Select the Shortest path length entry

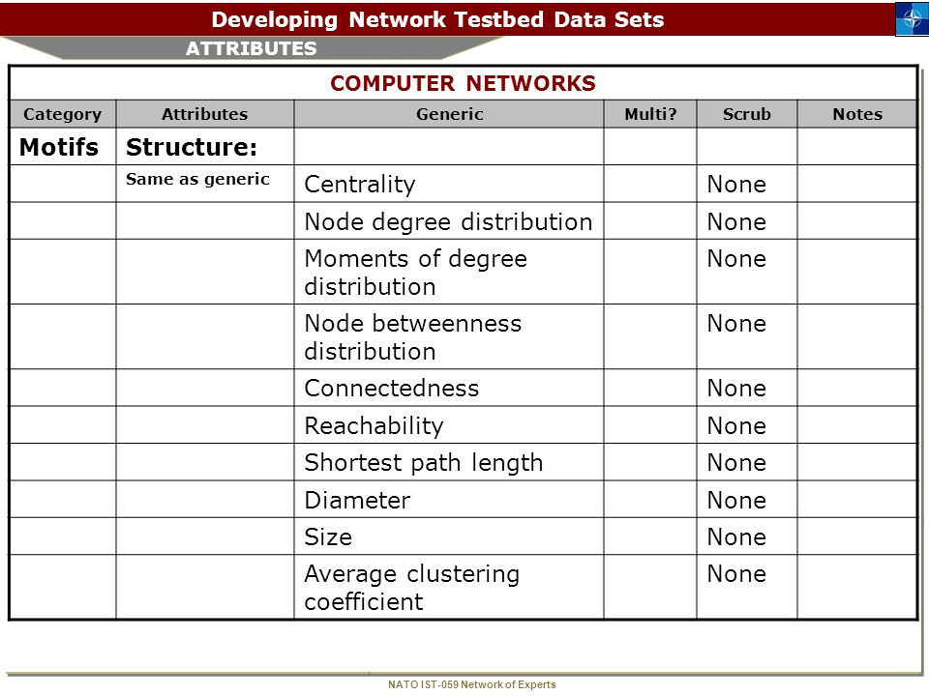coord(423,463)
